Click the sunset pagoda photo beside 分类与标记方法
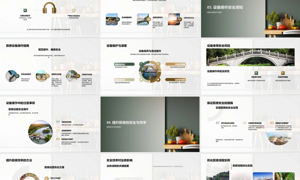The height and width of the screenshot is (180, 300). click(x=174, y=19)
